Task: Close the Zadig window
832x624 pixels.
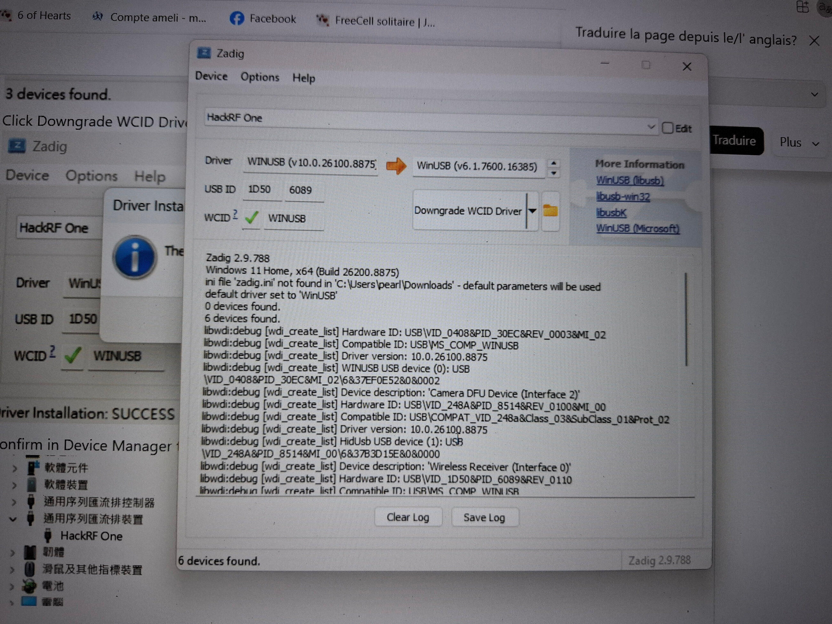Action: click(687, 67)
